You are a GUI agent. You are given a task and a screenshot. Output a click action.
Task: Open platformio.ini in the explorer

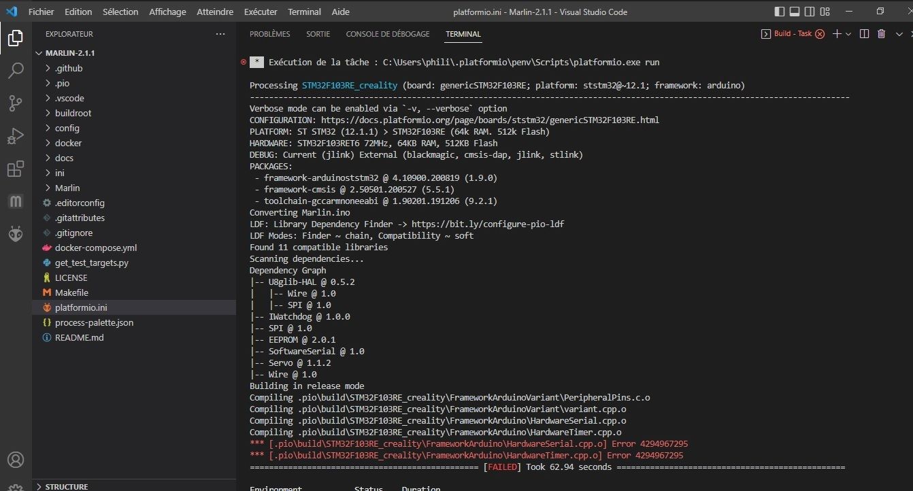(x=81, y=307)
